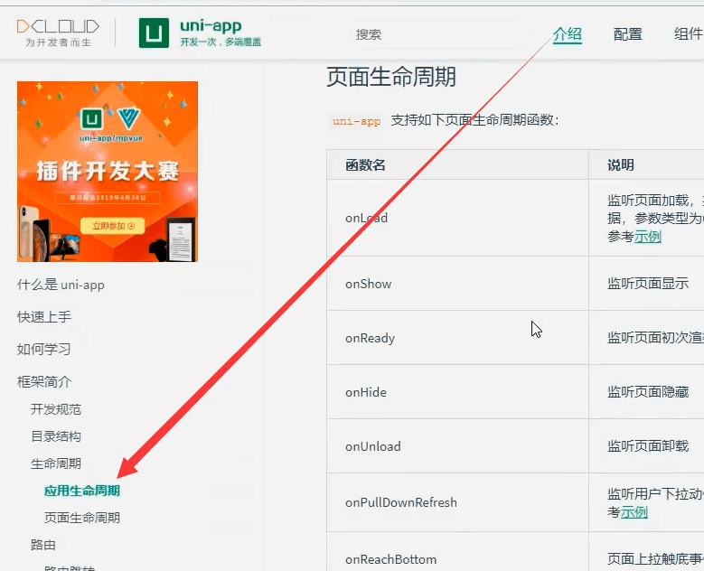Click the uni-app inline code tag
The width and height of the screenshot is (704, 571).
coord(356,121)
